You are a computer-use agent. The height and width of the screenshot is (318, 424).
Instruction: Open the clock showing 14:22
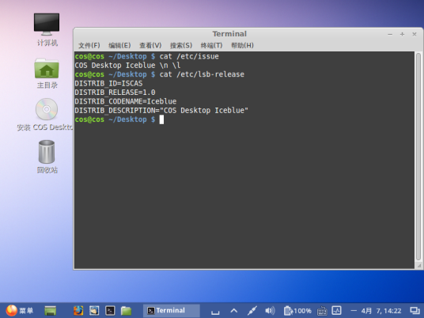point(381,311)
